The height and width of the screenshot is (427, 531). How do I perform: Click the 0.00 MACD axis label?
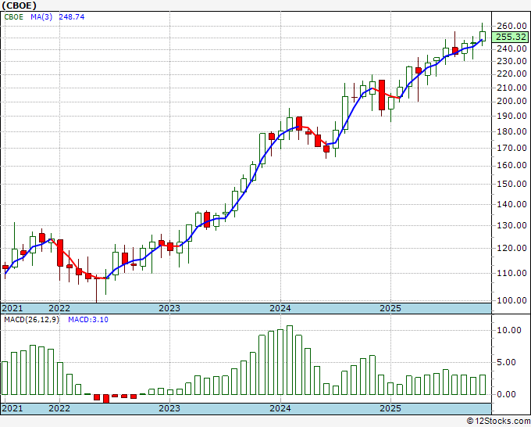click(x=510, y=394)
